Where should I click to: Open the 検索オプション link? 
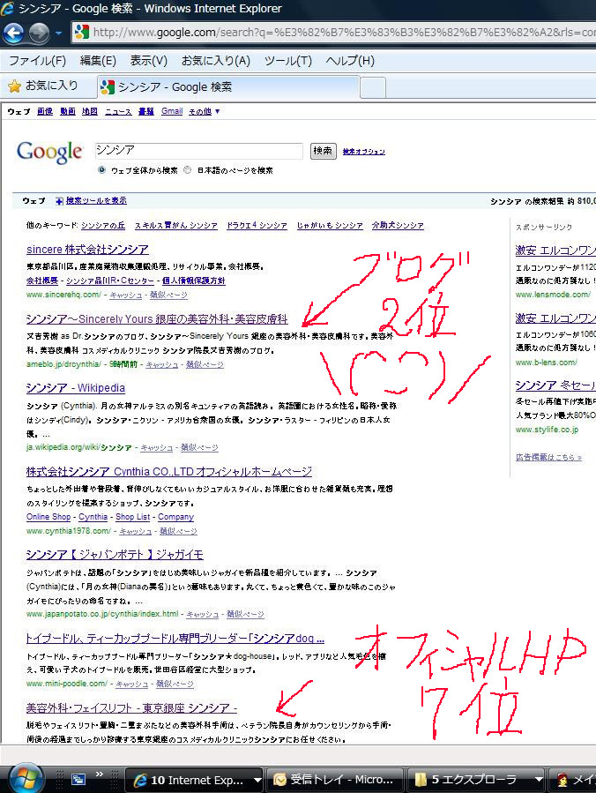pyautogui.click(x=364, y=151)
